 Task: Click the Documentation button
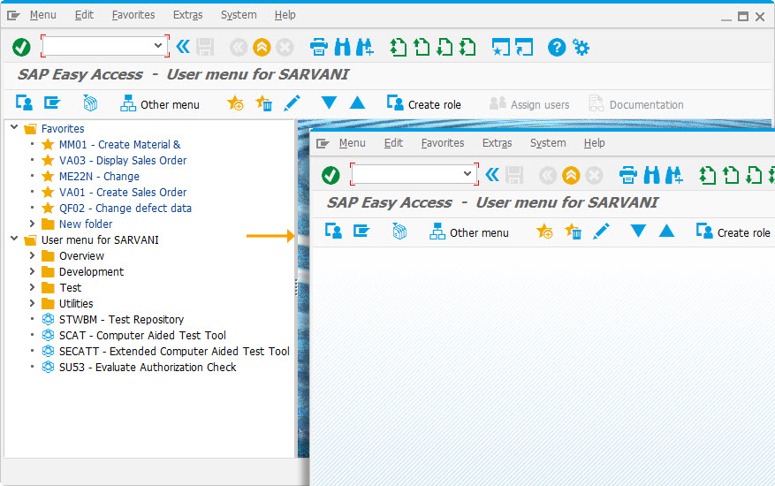click(x=636, y=103)
